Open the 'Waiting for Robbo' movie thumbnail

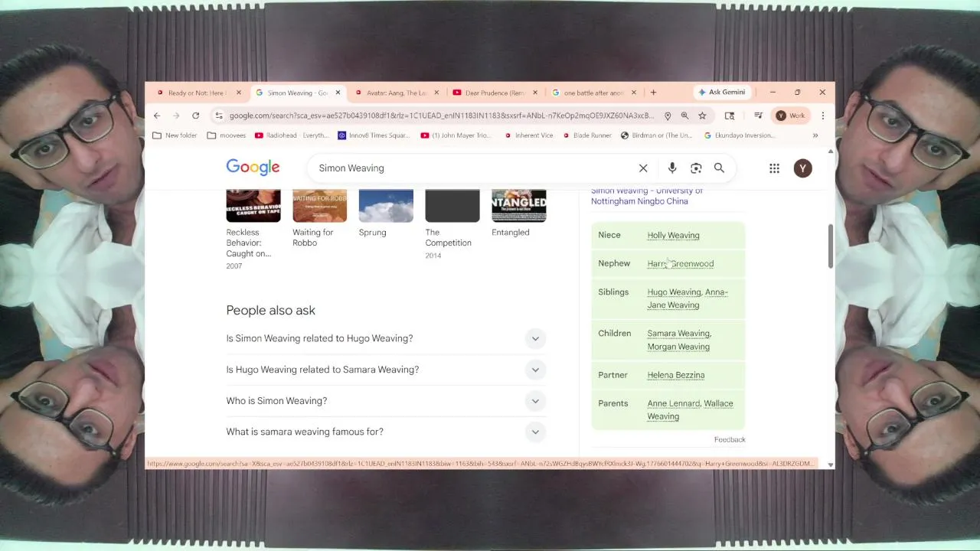point(319,206)
